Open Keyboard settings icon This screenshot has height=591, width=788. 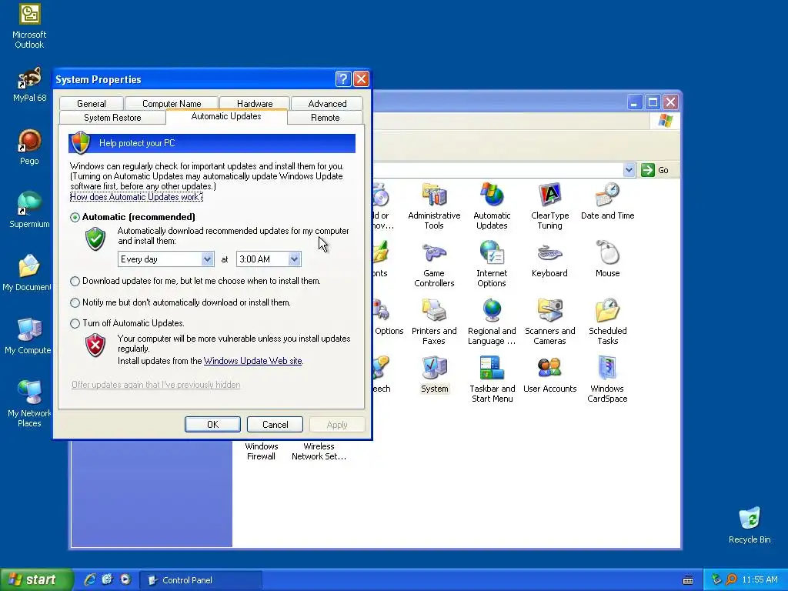(x=549, y=259)
